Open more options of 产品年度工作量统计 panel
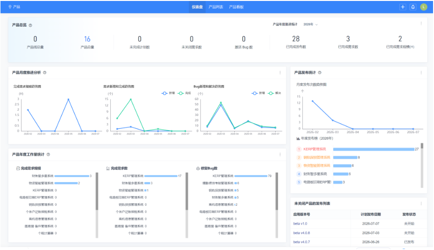This screenshot has width=434, height=250. coord(280,154)
